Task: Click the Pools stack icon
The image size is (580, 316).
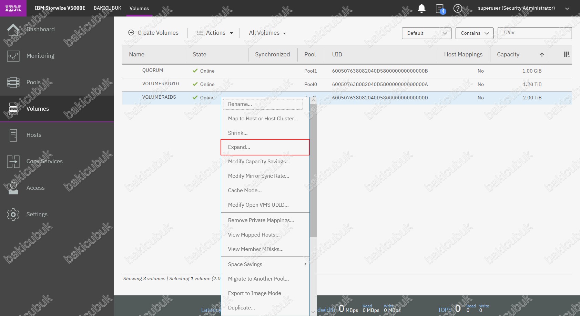Action: (x=13, y=83)
